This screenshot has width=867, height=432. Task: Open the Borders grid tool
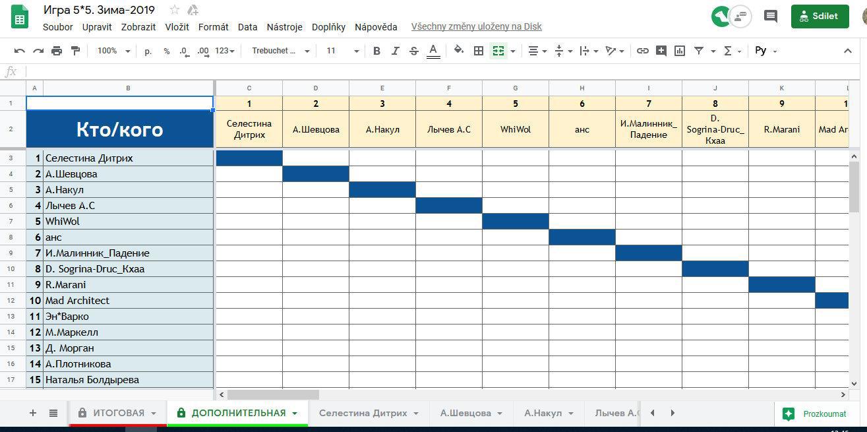pos(479,51)
